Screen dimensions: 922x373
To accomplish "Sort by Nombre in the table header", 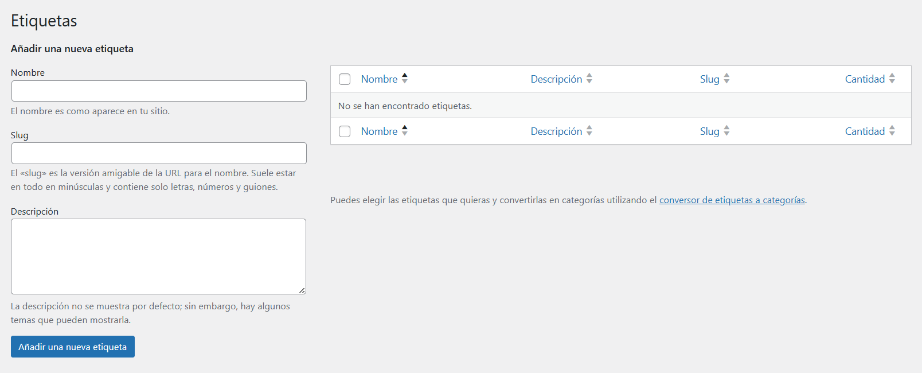I will (379, 79).
